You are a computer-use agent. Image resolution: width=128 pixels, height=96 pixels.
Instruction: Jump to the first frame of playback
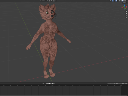47,83
